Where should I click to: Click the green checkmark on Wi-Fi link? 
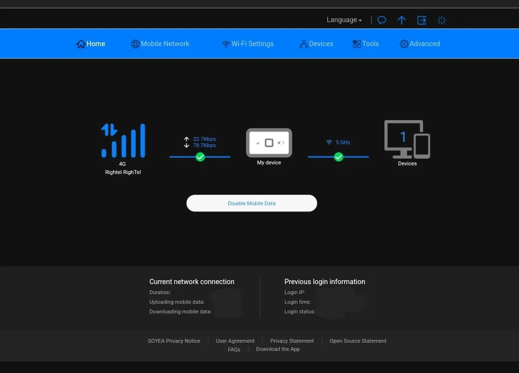[339, 157]
